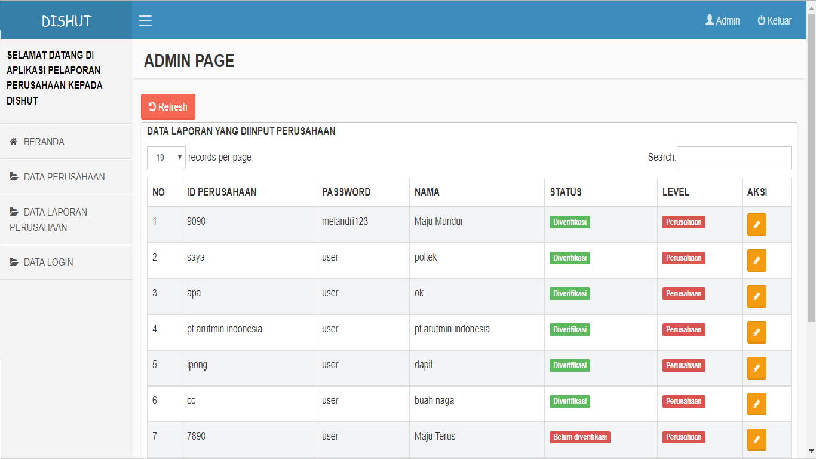The image size is (816, 459).
Task: Sort table by NAMA column header
Action: pyautogui.click(x=427, y=192)
